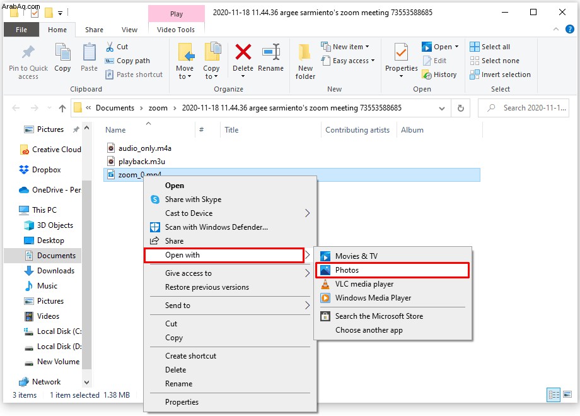Open Music folder in sidebar

[41, 286]
